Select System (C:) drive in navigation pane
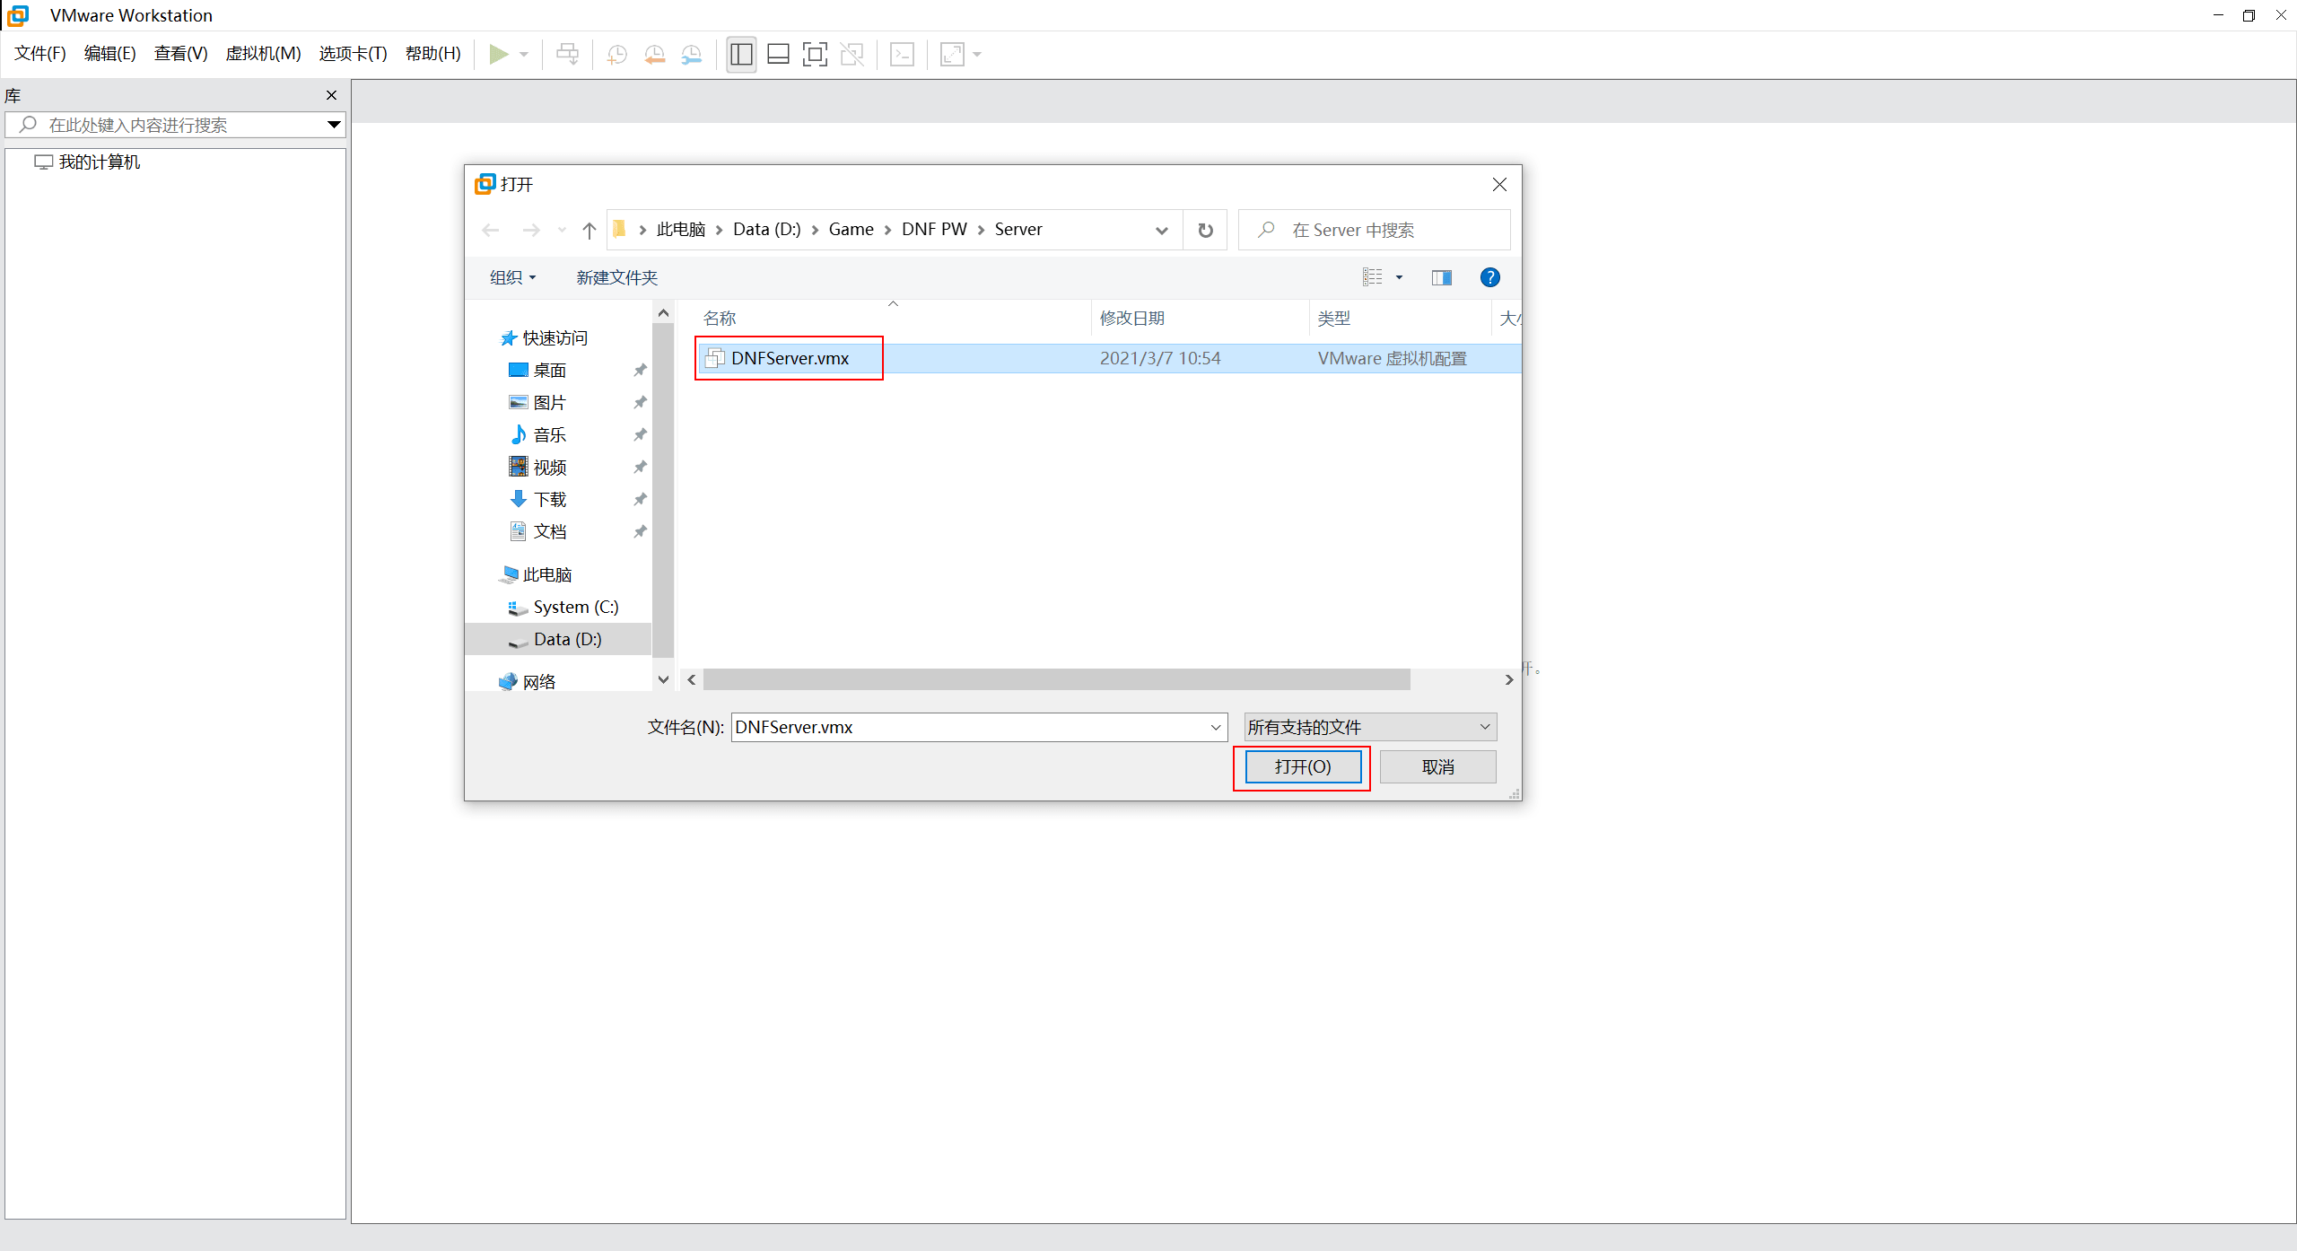Viewport: 2297px width, 1251px height. click(563, 608)
